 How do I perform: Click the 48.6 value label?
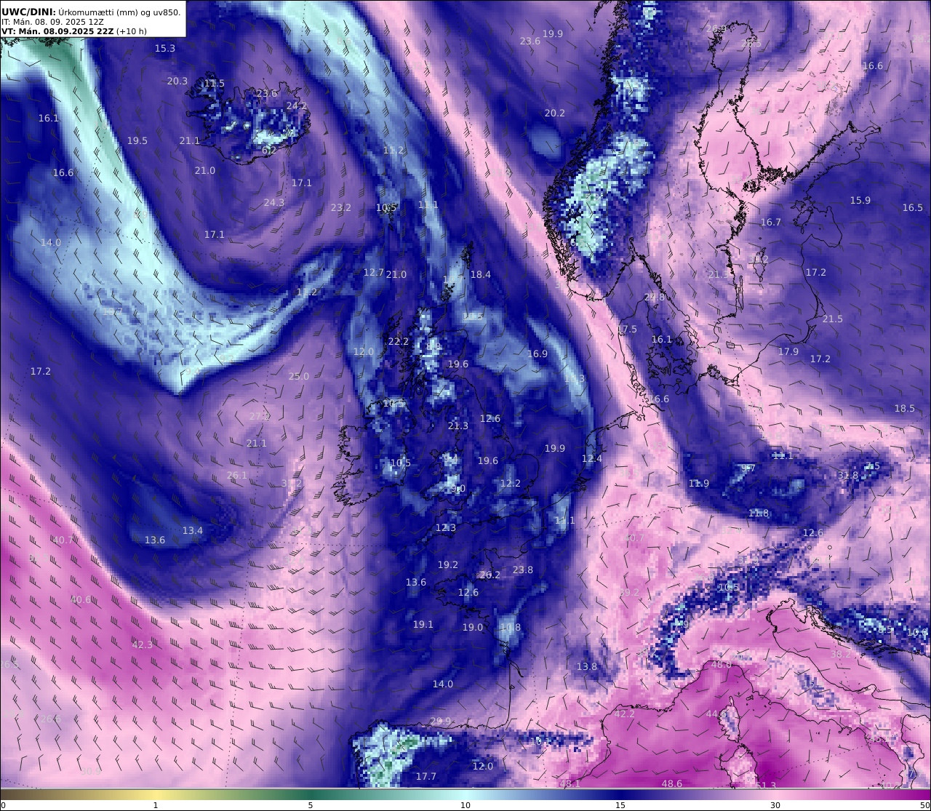tap(672, 784)
